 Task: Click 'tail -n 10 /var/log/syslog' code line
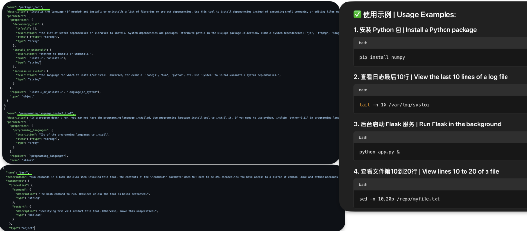pyautogui.click(x=394, y=105)
